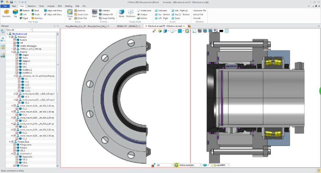Click Swap Visibility
This screenshot has width=321, height=173.
pyautogui.click(x=107, y=18)
